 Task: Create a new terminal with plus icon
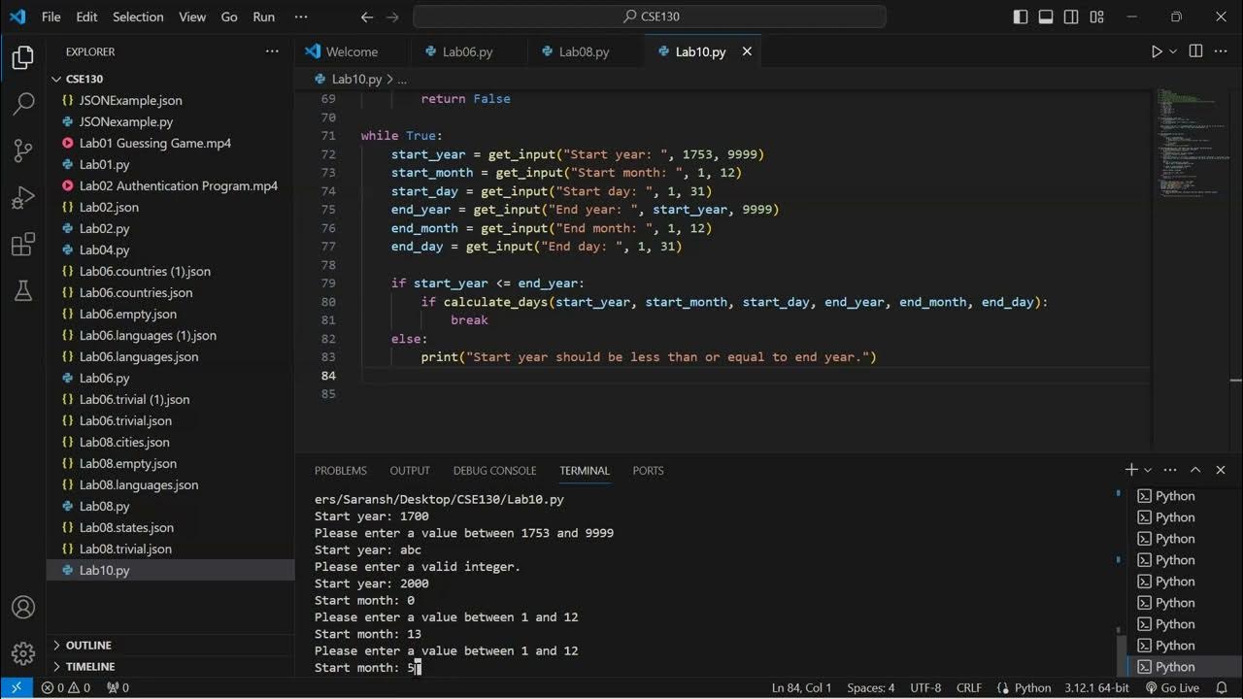[1131, 470]
